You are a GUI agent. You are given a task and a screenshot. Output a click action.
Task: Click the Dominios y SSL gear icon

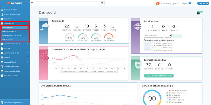pos(2,23)
